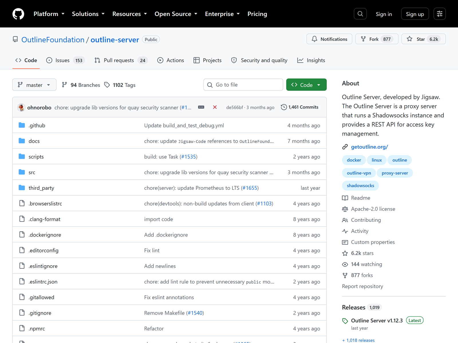This screenshot has width=458, height=343.
Task: Switch to the Insights tab
Action: click(311, 60)
